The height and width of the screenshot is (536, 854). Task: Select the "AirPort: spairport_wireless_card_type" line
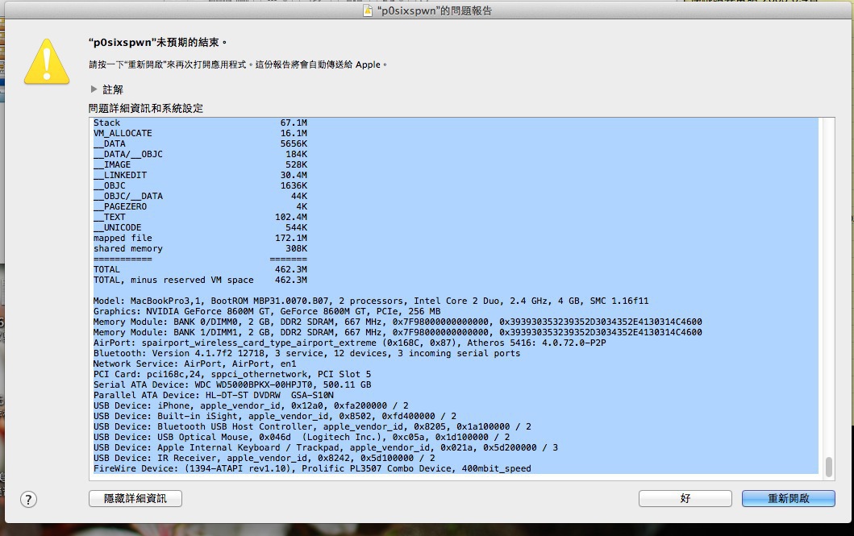(350, 343)
